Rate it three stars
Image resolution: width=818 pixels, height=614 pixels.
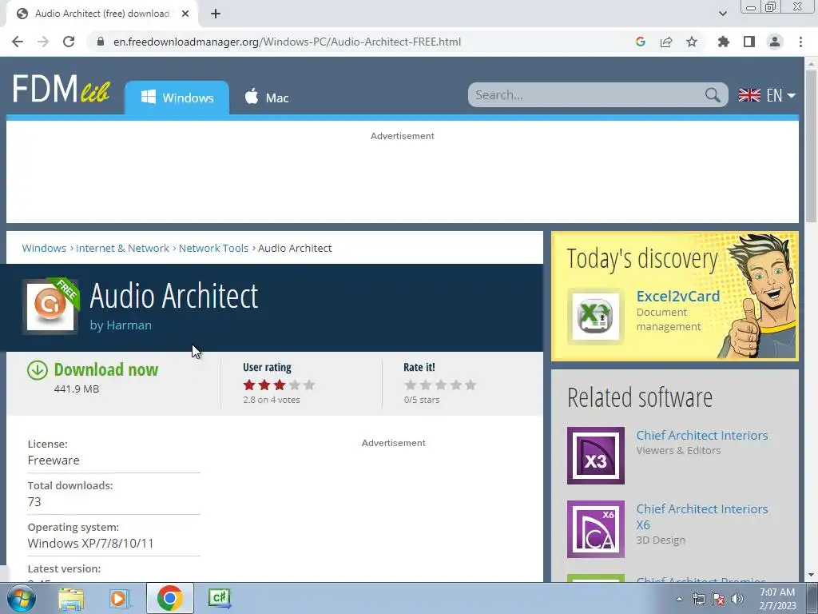pyautogui.click(x=441, y=385)
